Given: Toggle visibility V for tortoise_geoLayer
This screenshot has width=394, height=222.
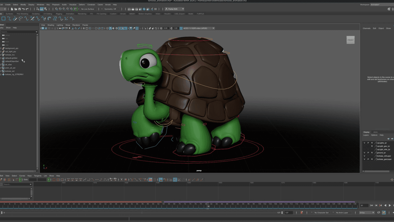Looking at the screenshot, I should pos(364,159).
